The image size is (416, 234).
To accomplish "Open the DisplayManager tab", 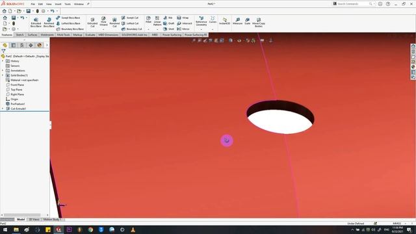I will [40, 45].
